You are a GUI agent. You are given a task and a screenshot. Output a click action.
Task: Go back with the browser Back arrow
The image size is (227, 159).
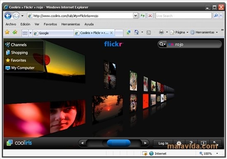point(8,16)
